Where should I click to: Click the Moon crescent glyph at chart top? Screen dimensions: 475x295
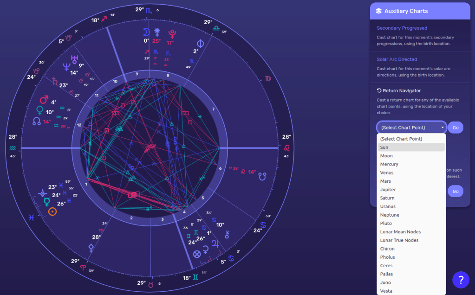point(147,32)
